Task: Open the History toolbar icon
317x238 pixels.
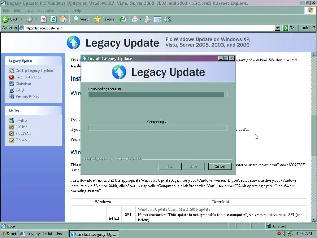Action: 123,19
